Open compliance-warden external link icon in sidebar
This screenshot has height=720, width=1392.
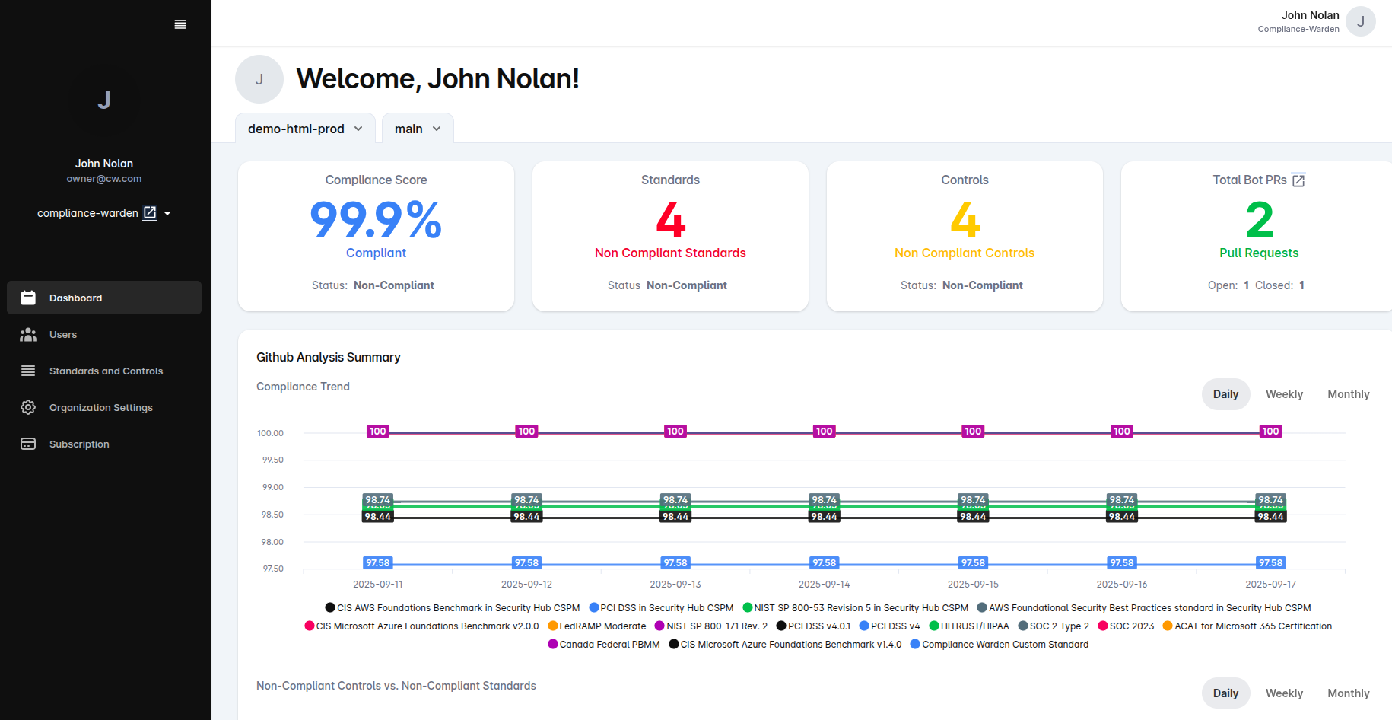click(x=150, y=213)
